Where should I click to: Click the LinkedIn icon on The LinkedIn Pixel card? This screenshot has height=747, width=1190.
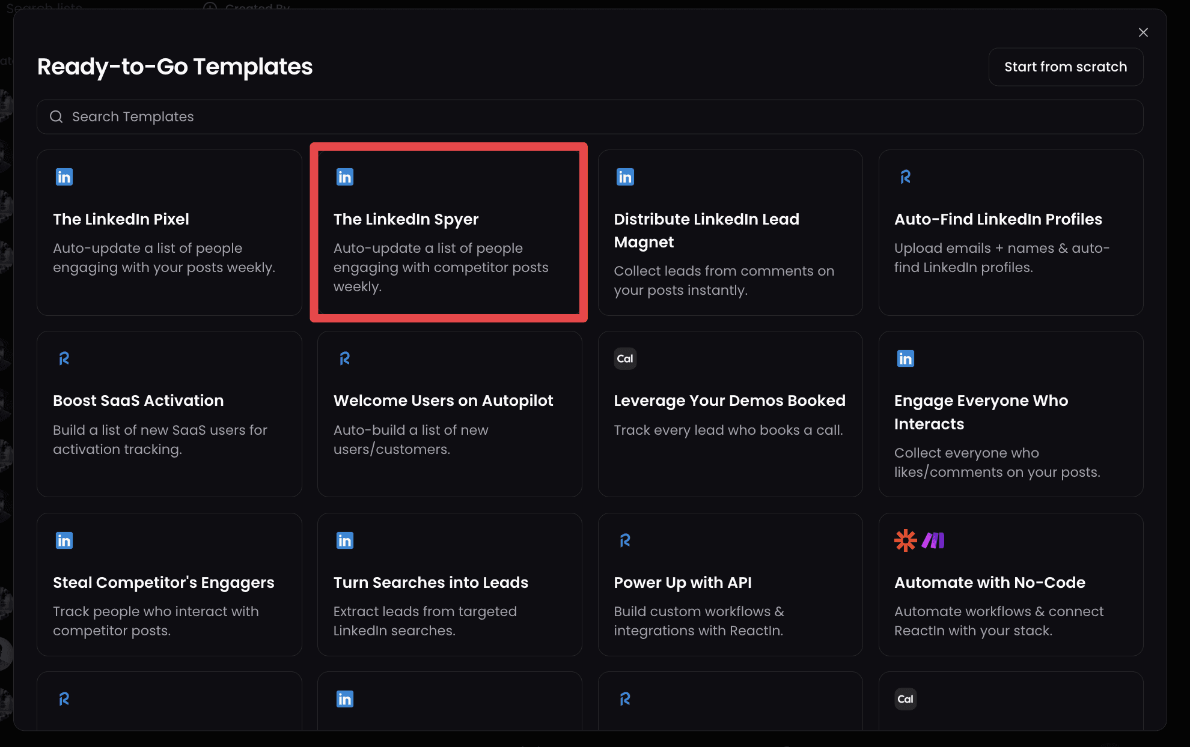(64, 177)
